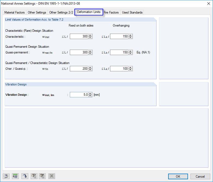Click Vibration Design w inst,lim 5.0 field
Screen dimensions: 213x182
point(79,95)
